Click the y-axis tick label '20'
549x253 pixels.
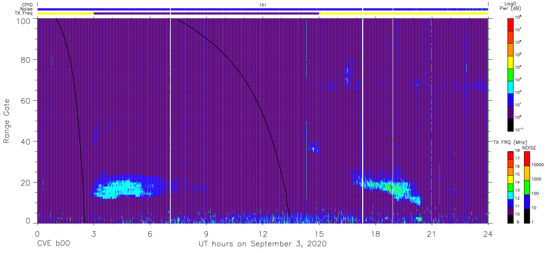pyautogui.click(x=26, y=182)
